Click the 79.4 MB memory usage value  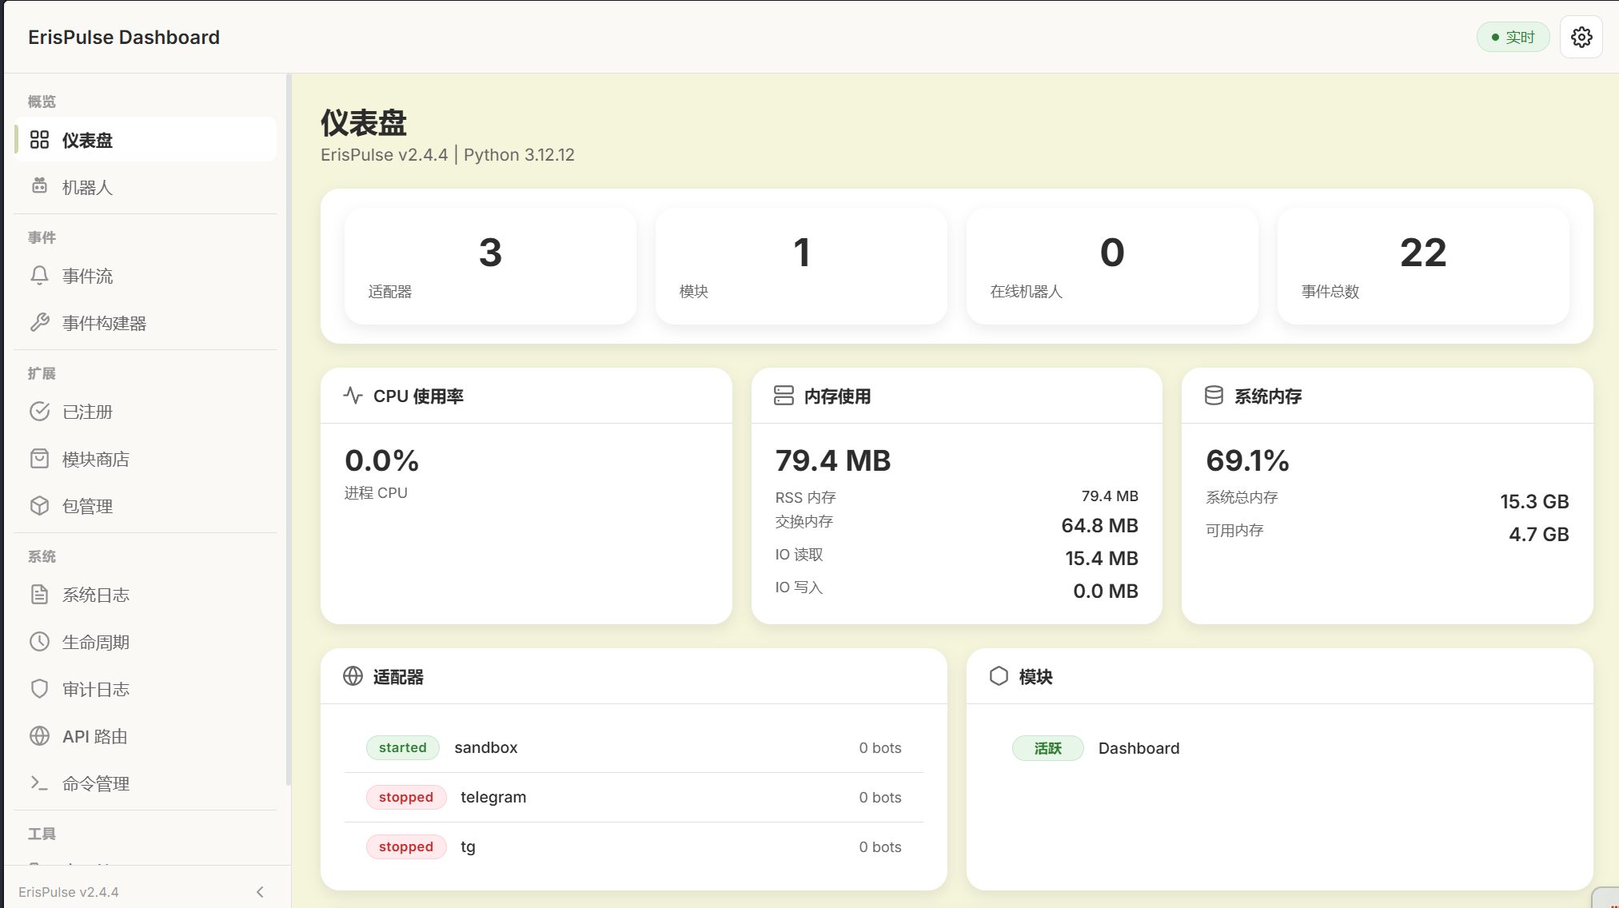click(x=833, y=460)
